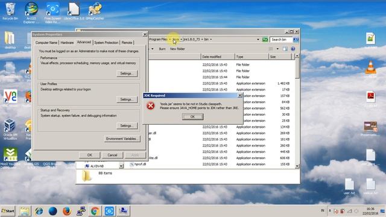Click the green refresh button in Explorer
The height and width of the screenshot is (217, 386).
265,39
